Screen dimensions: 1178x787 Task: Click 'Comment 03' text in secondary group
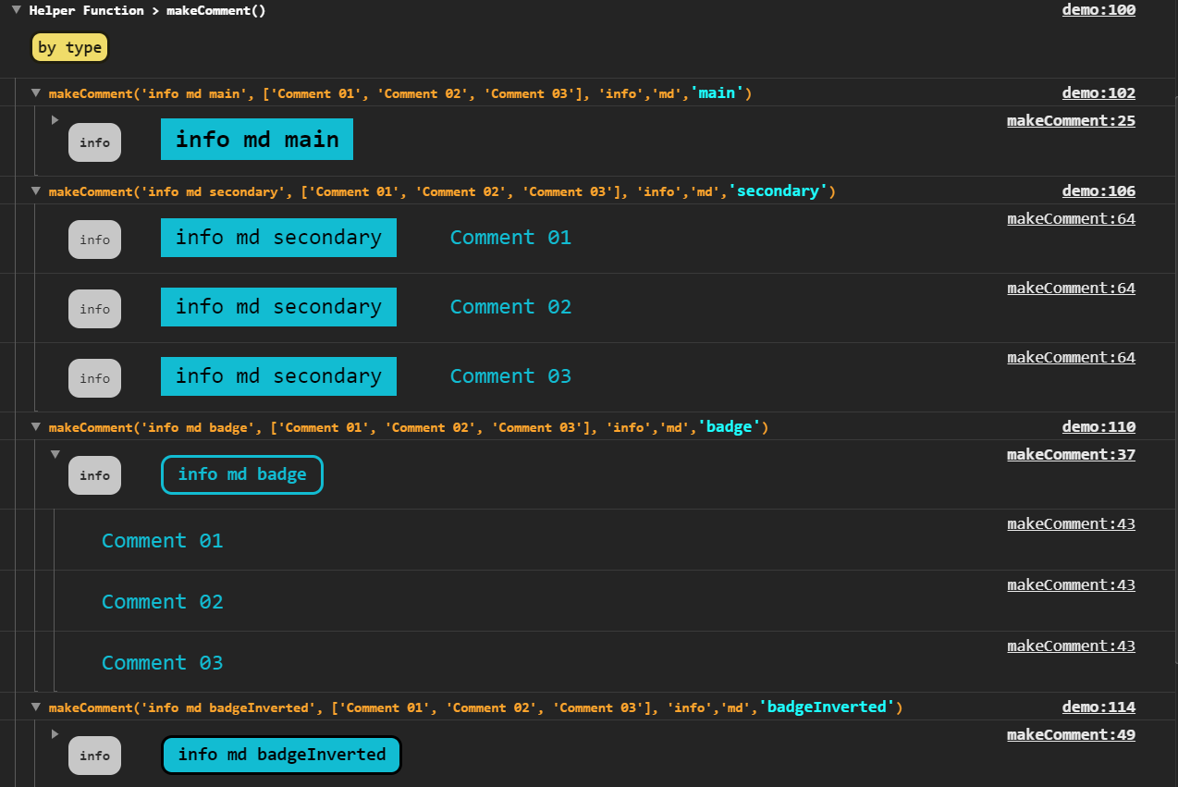point(510,376)
